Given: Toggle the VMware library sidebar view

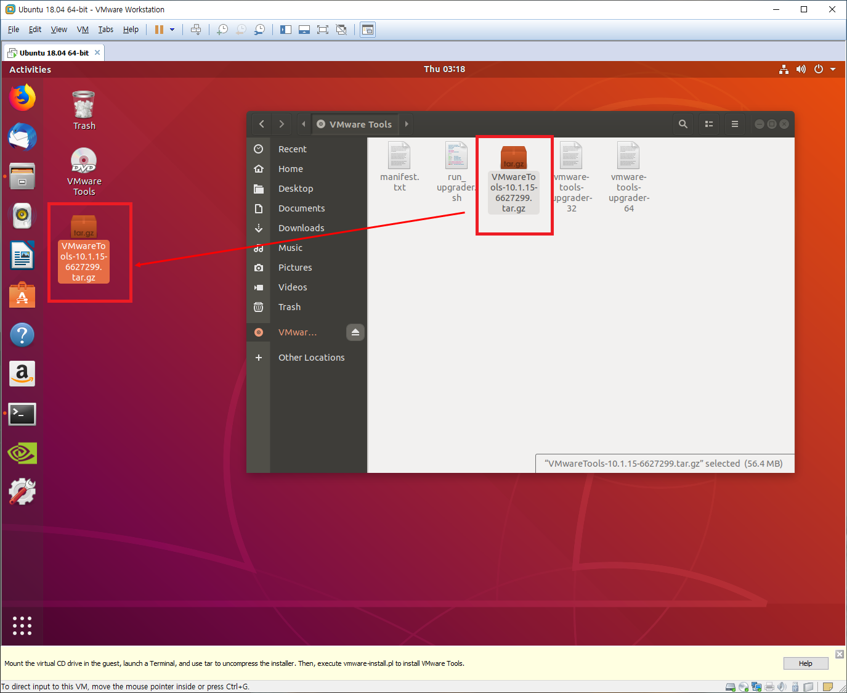Looking at the screenshot, I should 286,30.
